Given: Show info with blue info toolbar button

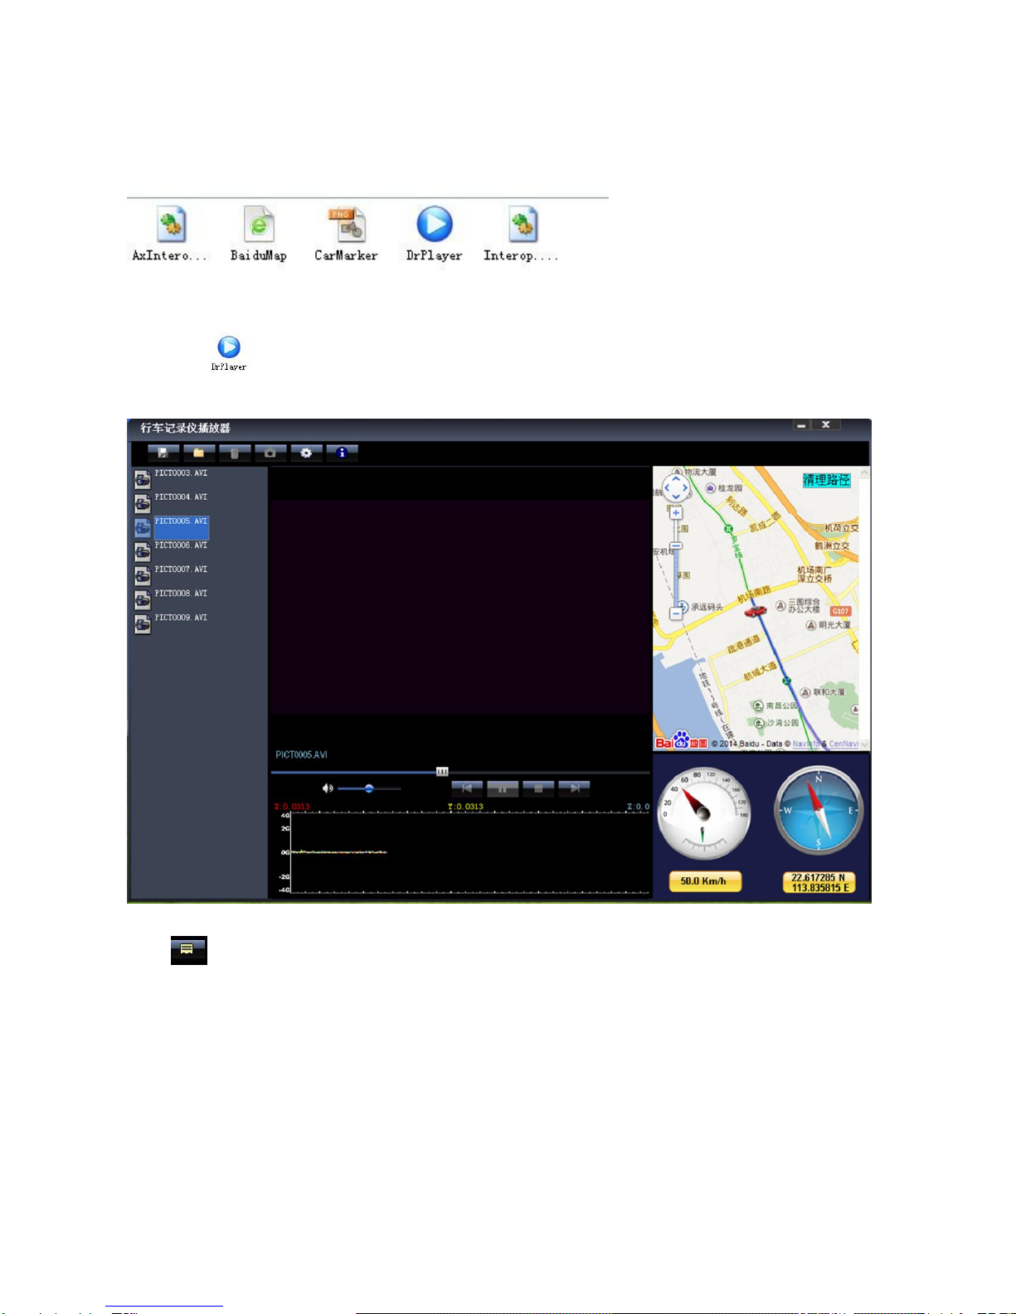Looking at the screenshot, I should 342,453.
